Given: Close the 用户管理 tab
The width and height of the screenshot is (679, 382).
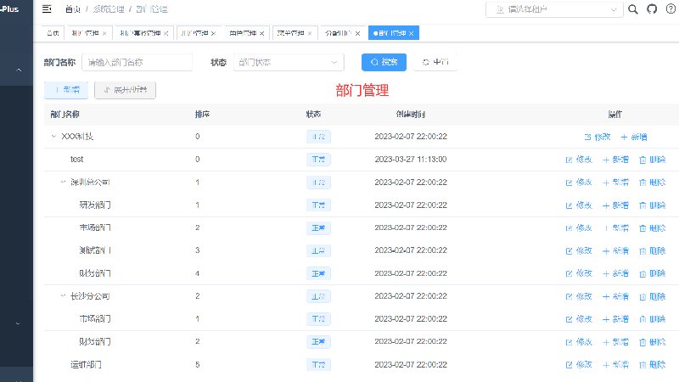Looking at the screenshot, I should coord(214,33).
